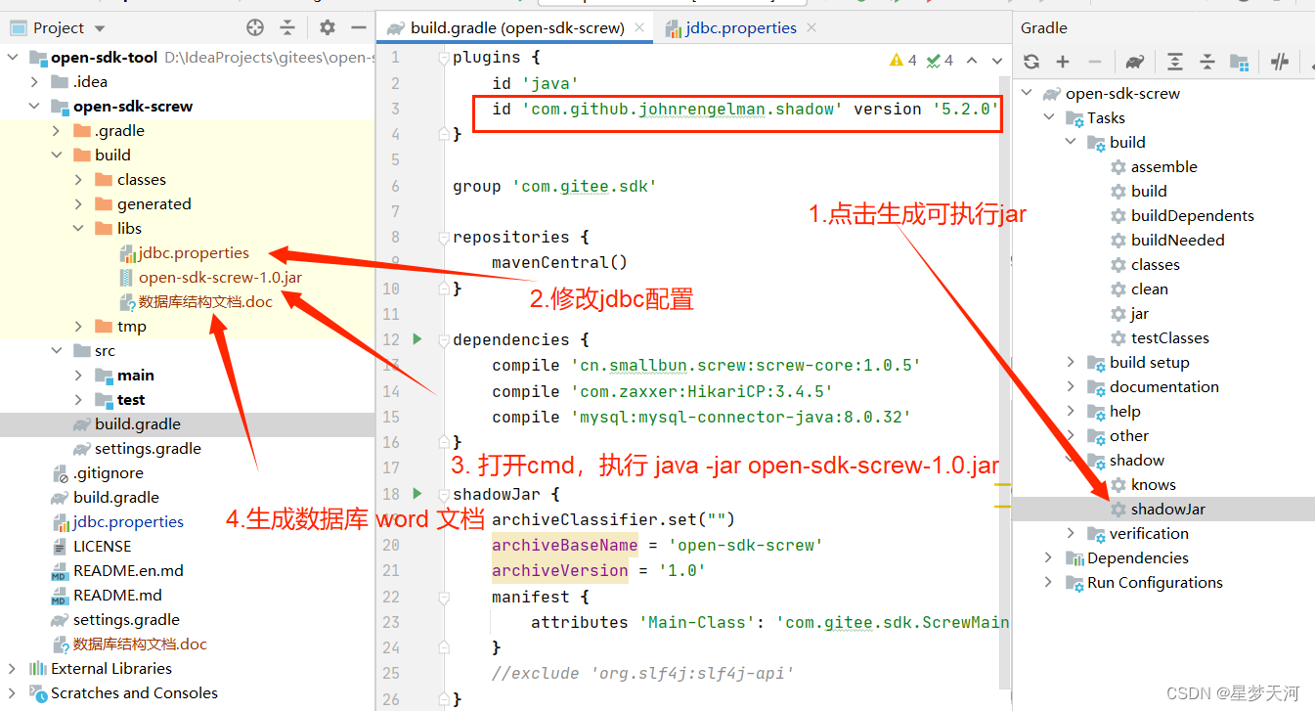Screen dimensions: 1315x711
Task: Run dependencies block via gutter arrow line 12
Action: pos(417,339)
